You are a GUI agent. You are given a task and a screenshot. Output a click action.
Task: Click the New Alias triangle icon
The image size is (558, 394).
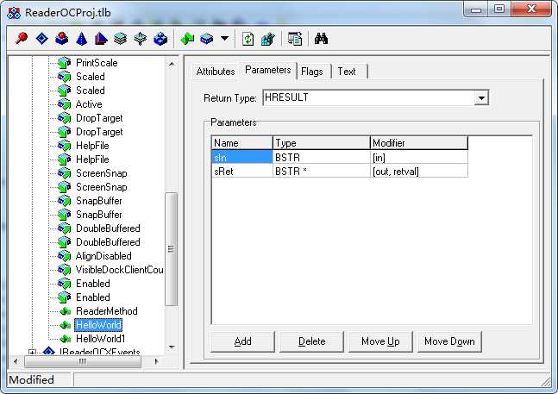click(x=101, y=39)
